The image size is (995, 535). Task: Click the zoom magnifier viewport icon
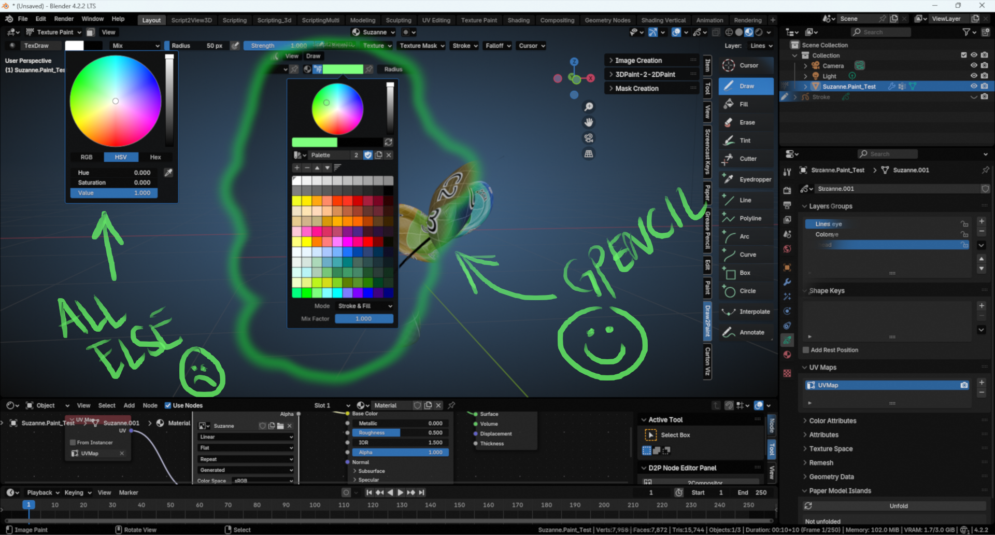point(589,107)
